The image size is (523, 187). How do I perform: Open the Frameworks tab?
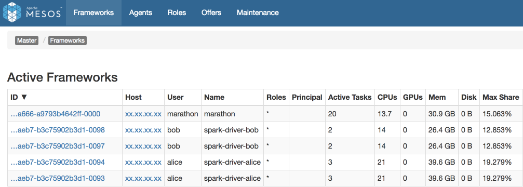(93, 12)
